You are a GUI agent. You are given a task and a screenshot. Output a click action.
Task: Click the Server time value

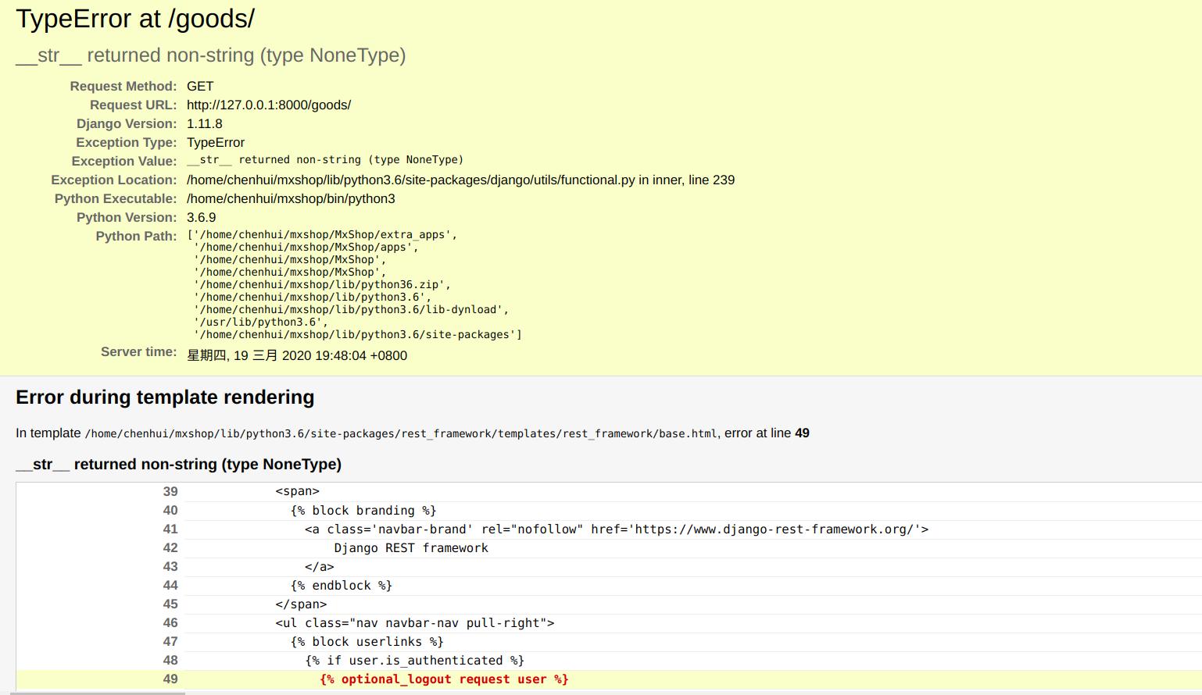(x=297, y=356)
